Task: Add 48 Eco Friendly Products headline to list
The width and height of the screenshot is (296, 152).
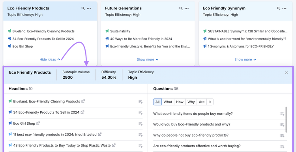Action: pos(141,146)
